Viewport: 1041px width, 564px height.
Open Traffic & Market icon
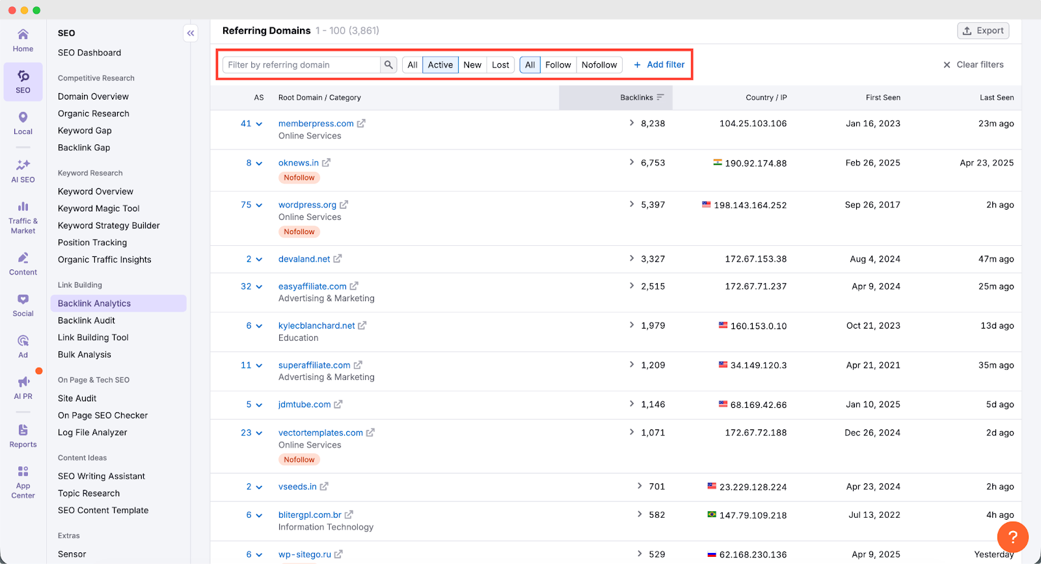(x=23, y=206)
